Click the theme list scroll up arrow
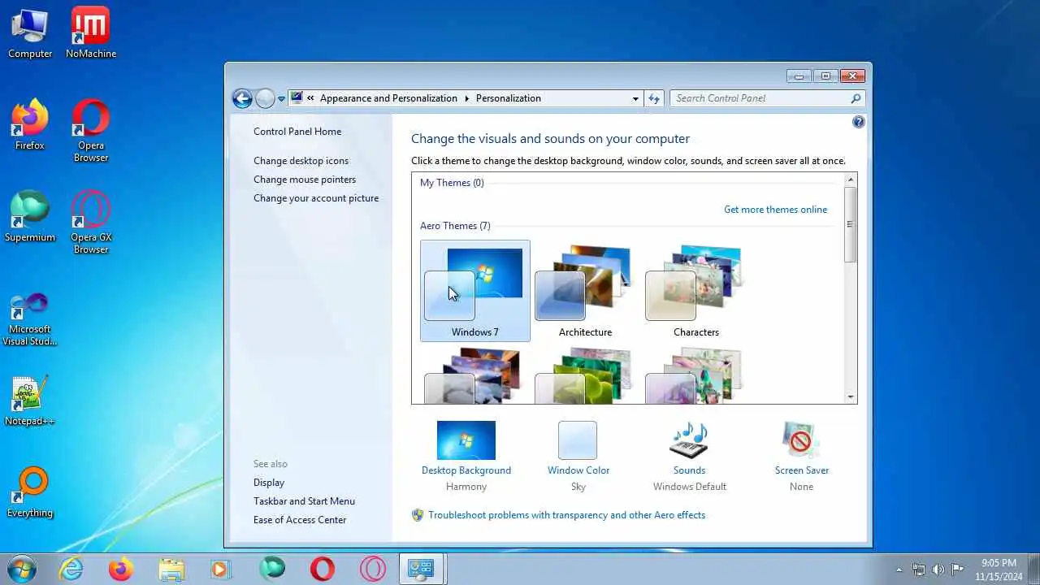Screen dimensions: 1040x585 coord(851,180)
